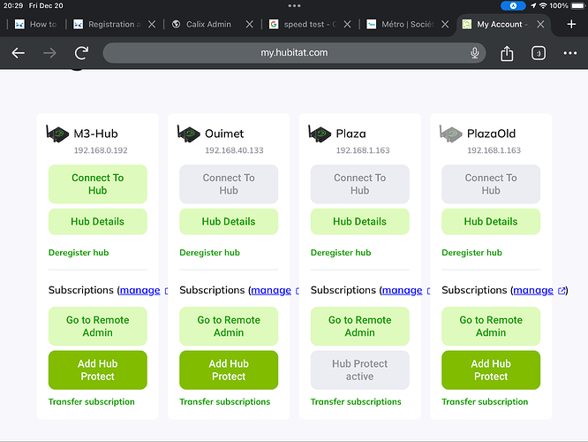Go to Remote Admin for Ouimet
The image size is (588, 442).
pyautogui.click(x=229, y=326)
